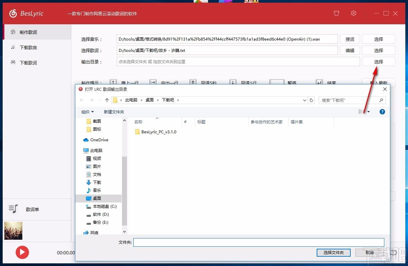This screenshot has width=408, height=266.
Task: Click the 选择歌词 path field
Action: coord(227,51)
